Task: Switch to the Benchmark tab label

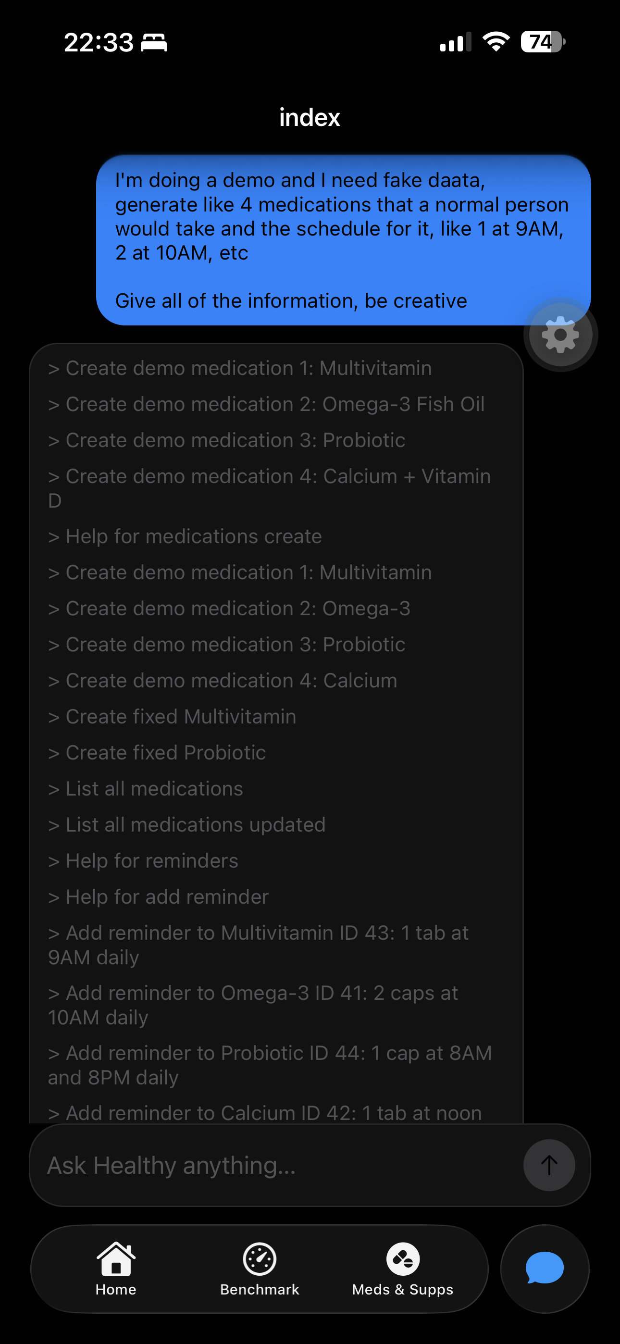Action: pyautogui.click(x=260, y=1289)
